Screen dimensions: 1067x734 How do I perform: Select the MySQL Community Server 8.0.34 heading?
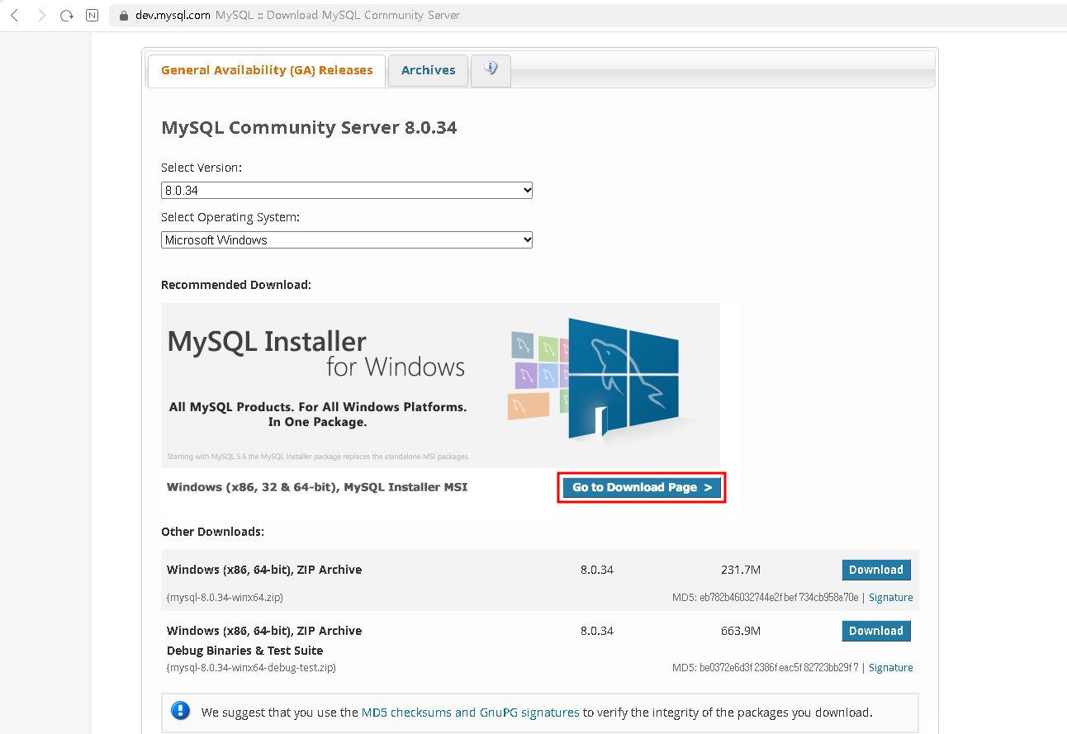click(309, 128)
